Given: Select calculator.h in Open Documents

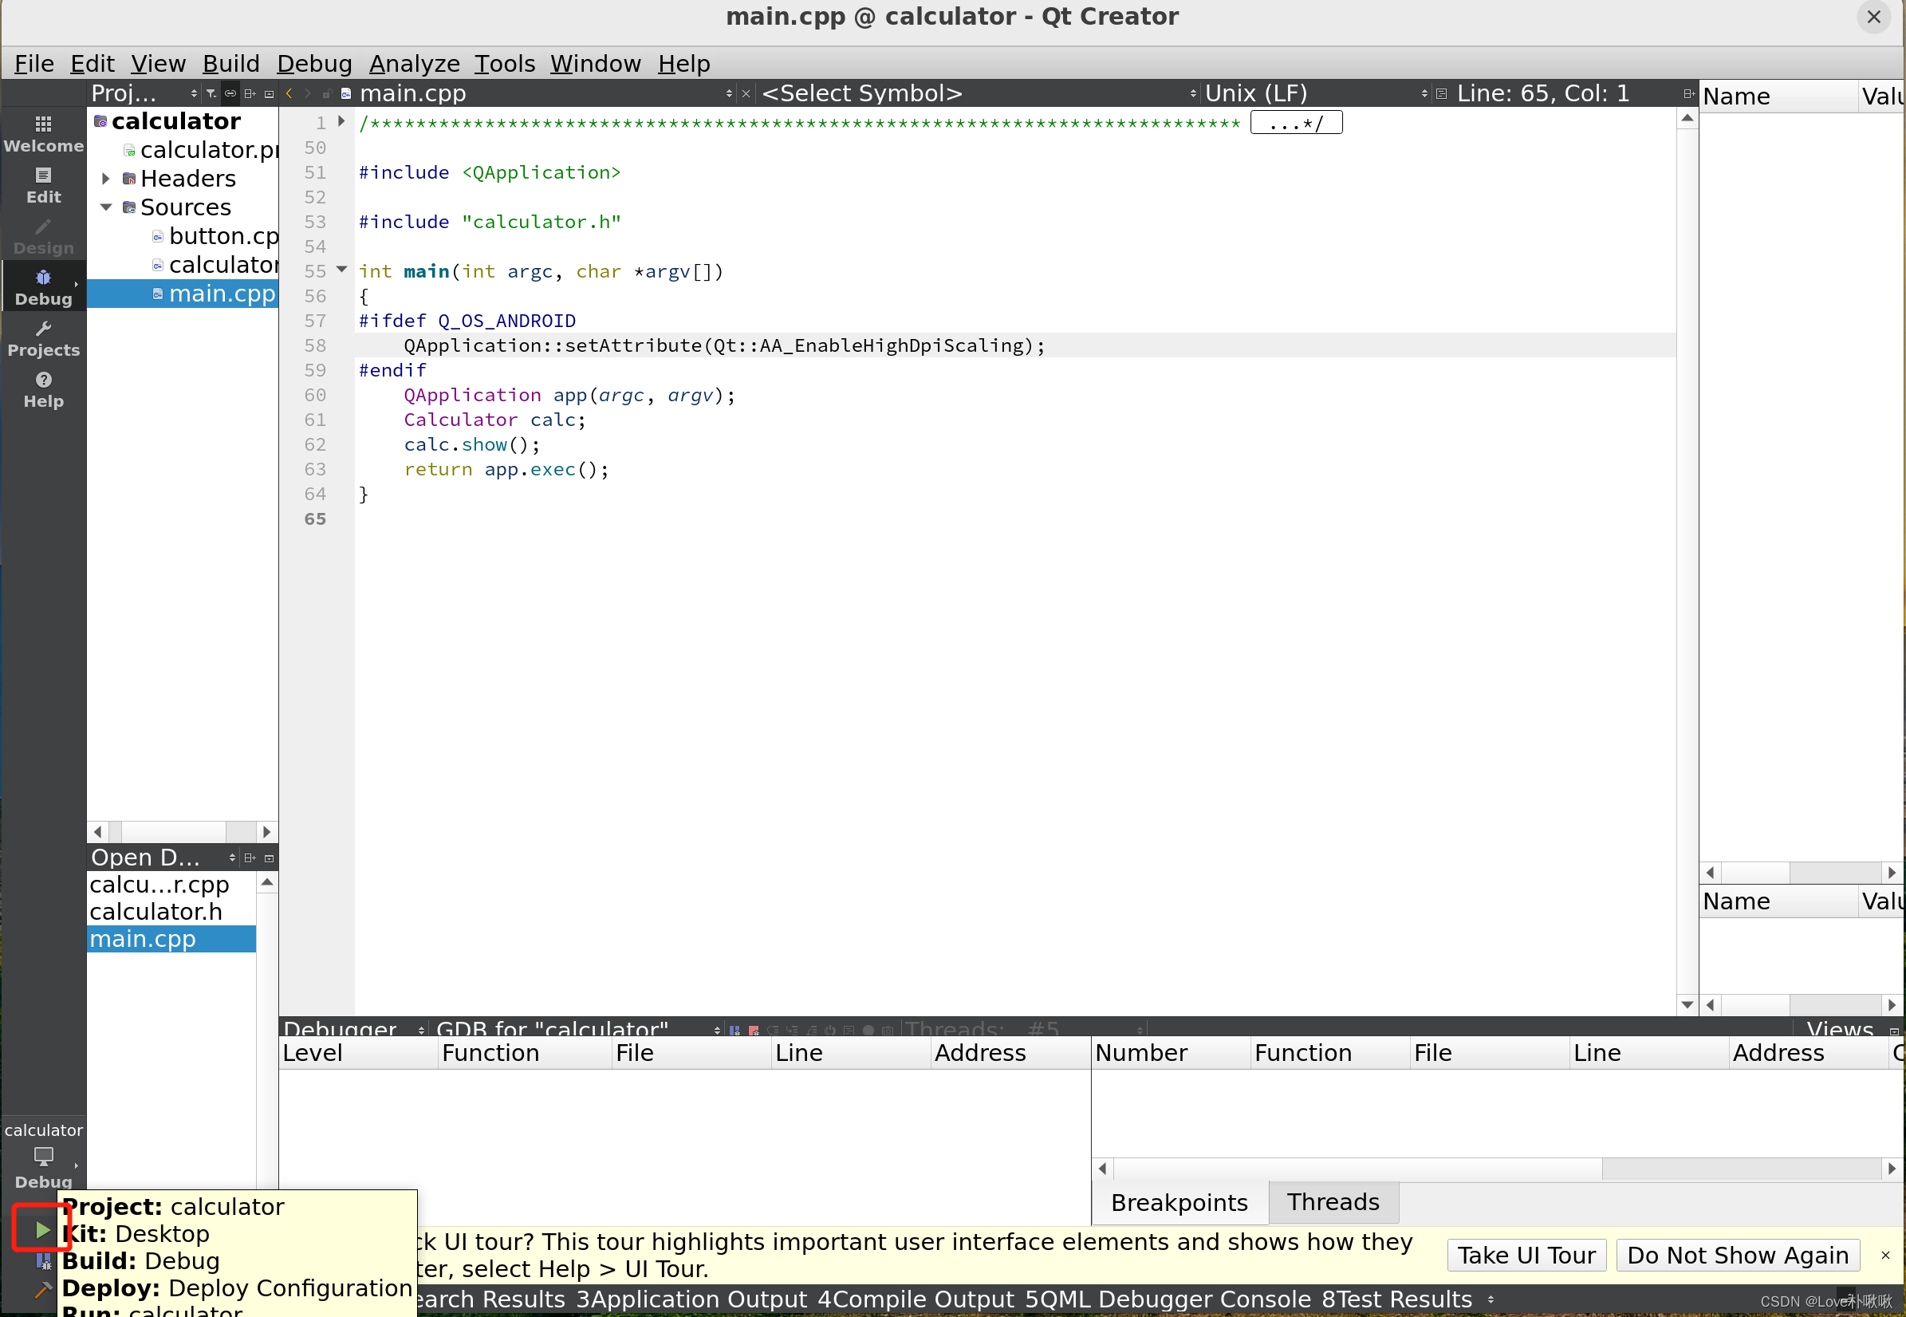Looking at the screenshot, I should pyautogui.click(x=156, y=912).
